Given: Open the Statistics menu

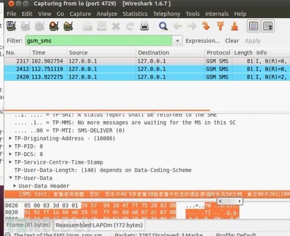Looking at the screenshot, I should 135,14.
